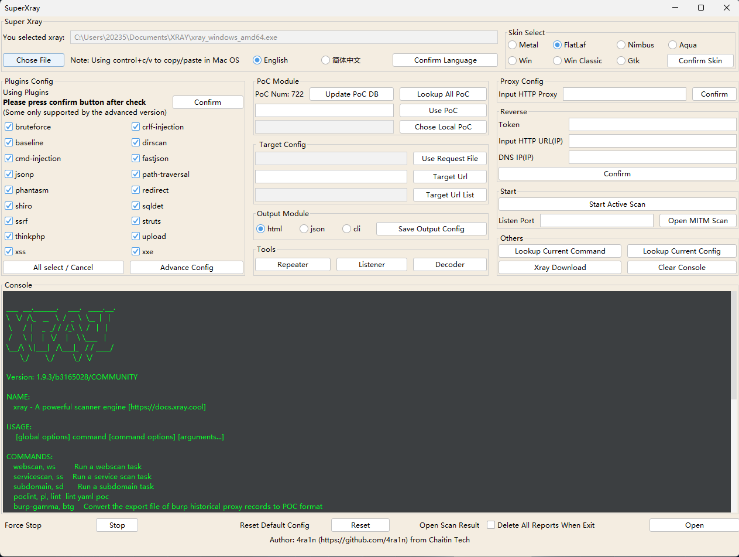Focus the DNS IP(IP) field
The width and height of the screenshot is (739, 557).
pyautogui.click(x=652, y=158)
